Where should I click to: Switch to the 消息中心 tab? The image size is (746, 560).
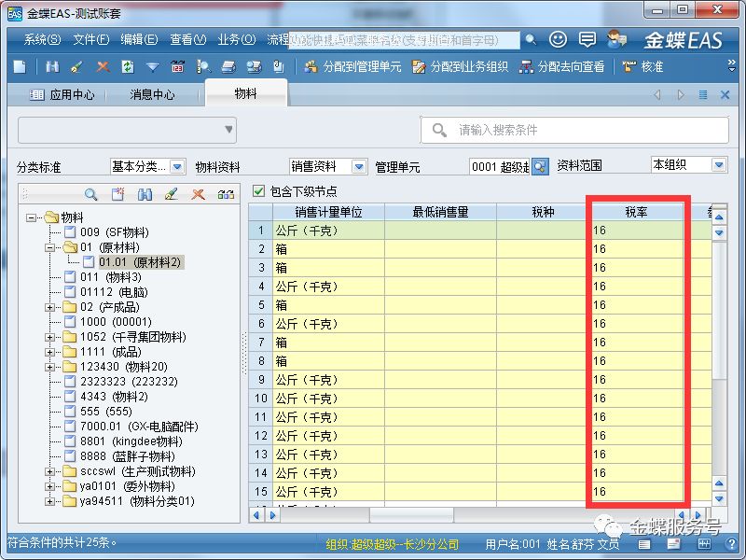(152, 95)
